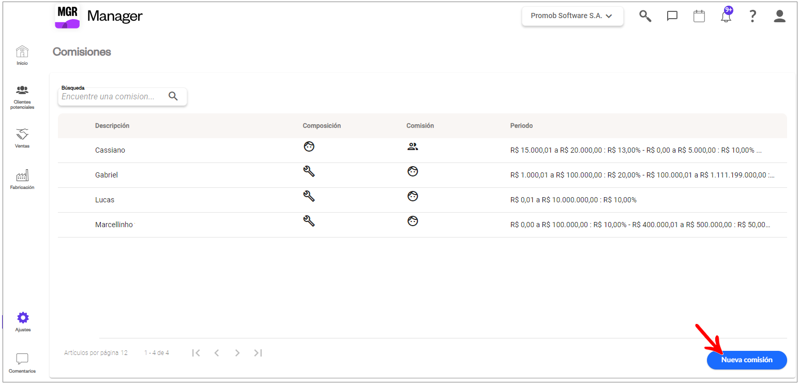The height and width of the screenshot is (385, 799).
Task: Open help with the question mark icon
Action: pyautogui.click(x=753, y=16)
